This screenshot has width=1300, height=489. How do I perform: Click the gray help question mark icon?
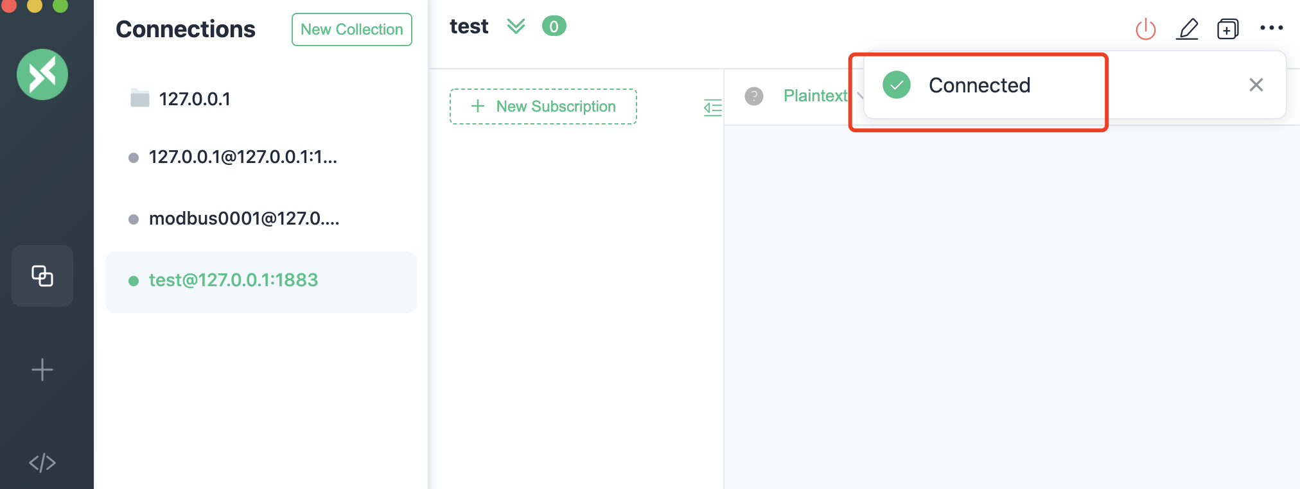click(753, 96)
